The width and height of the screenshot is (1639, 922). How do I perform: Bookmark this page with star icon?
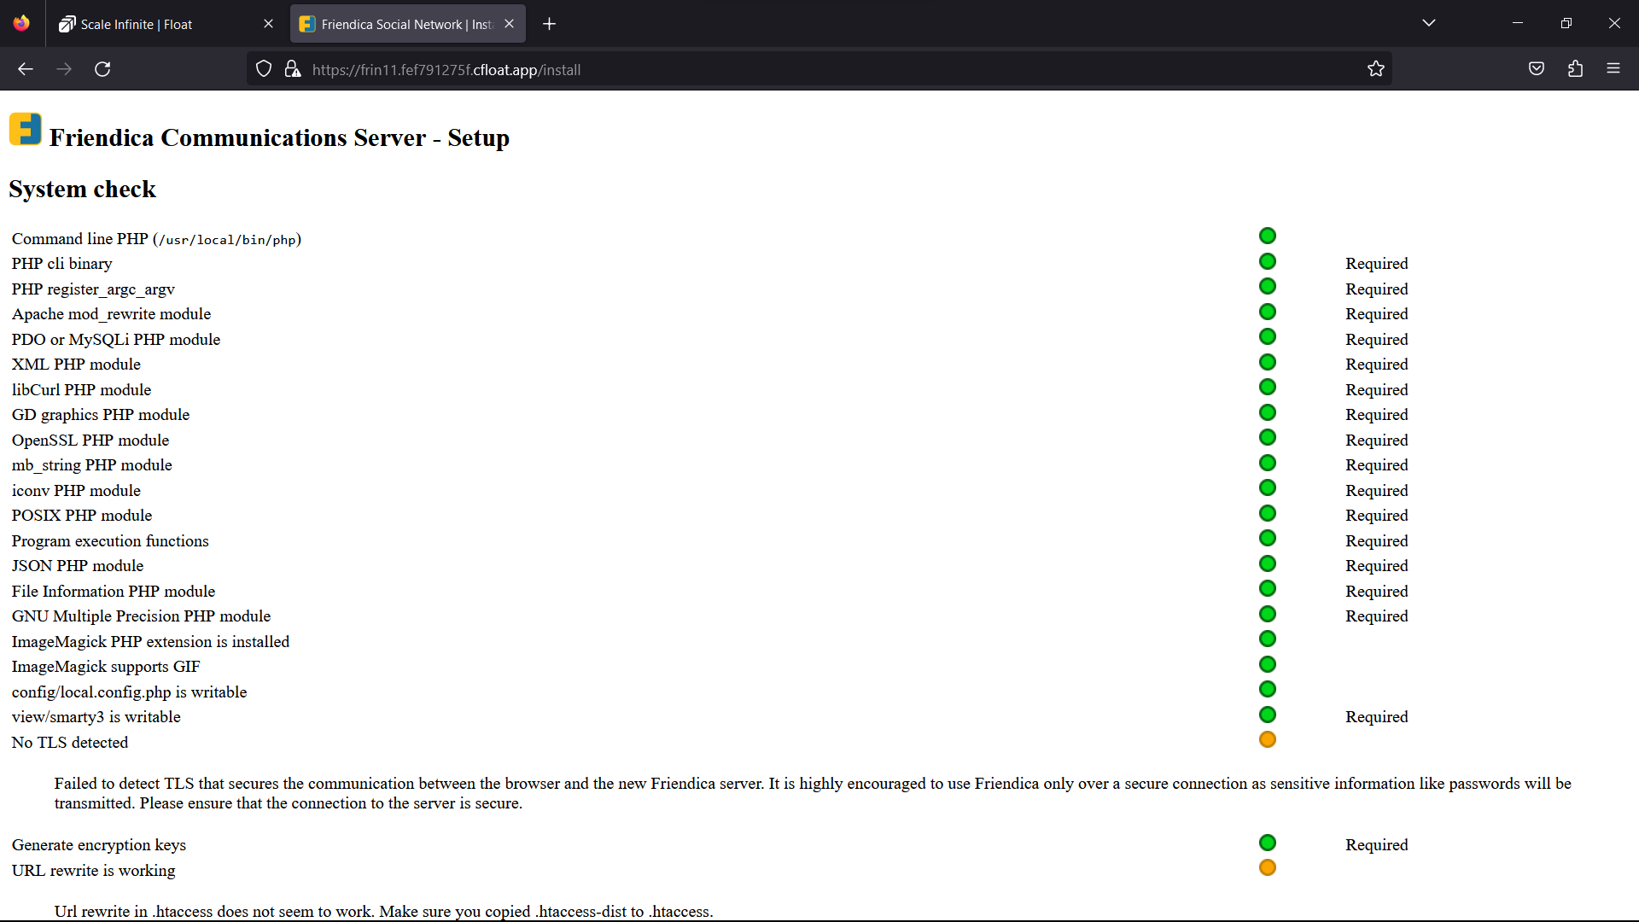(1375, 69)
